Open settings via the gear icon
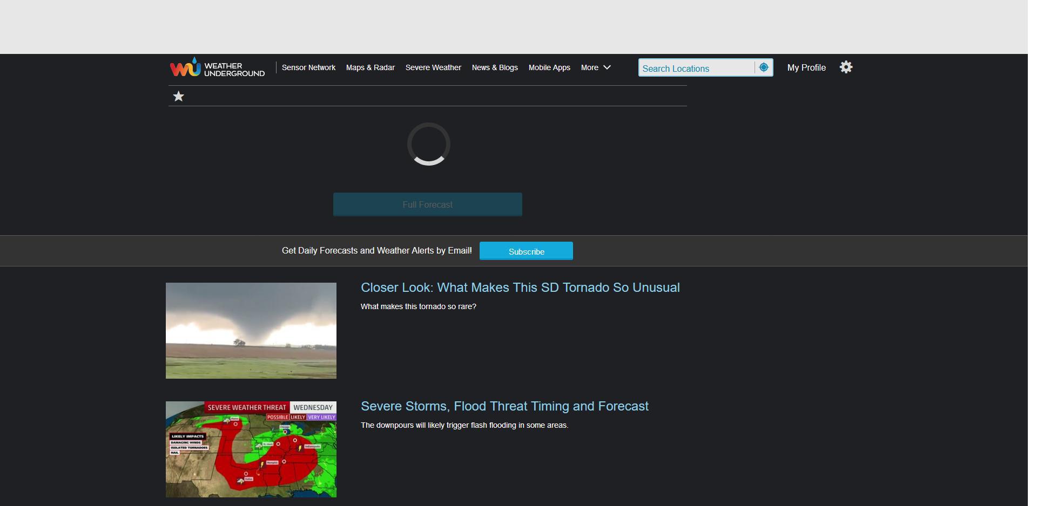The height and width of the screenshot is (506, 1037). click(845, 66)
